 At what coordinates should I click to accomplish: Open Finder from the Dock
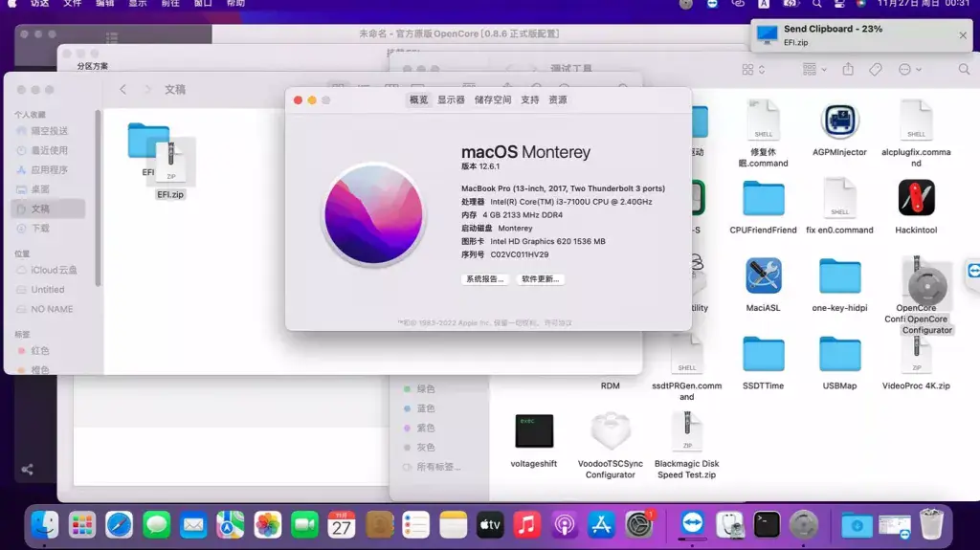coord(45,524)
